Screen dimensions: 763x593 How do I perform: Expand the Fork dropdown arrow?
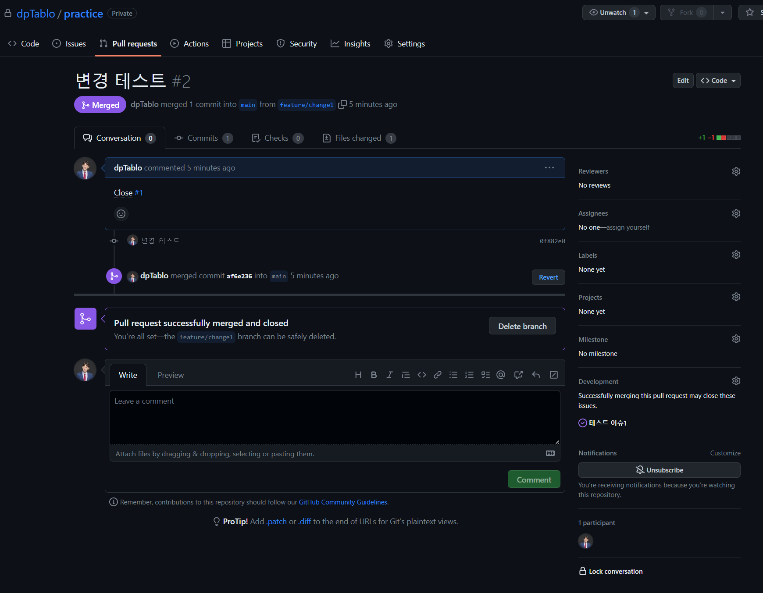[x=722, y=13]
